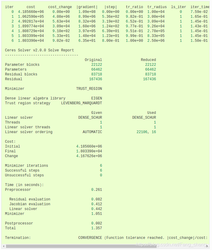The image size is (212, 250).
Task: Click Original parameters value 66462
Action: pyautogui.click(x=97, y=69)
